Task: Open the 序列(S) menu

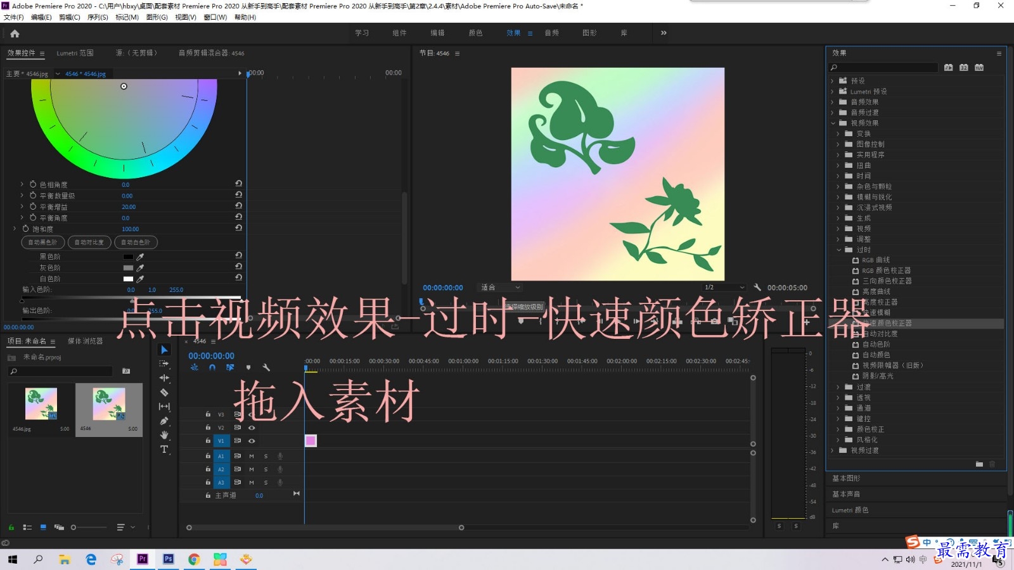Action: (x=98, y=17)
